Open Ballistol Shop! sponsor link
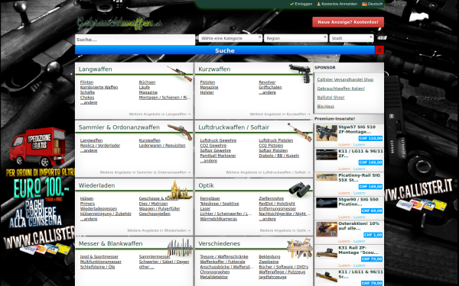Image resolution: width=459 pixels, height=286 pixels. point(330,98)
